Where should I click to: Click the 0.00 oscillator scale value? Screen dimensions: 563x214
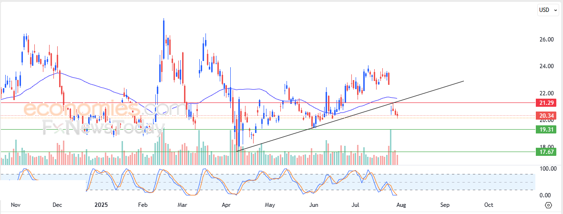click(x=545, y=195)
